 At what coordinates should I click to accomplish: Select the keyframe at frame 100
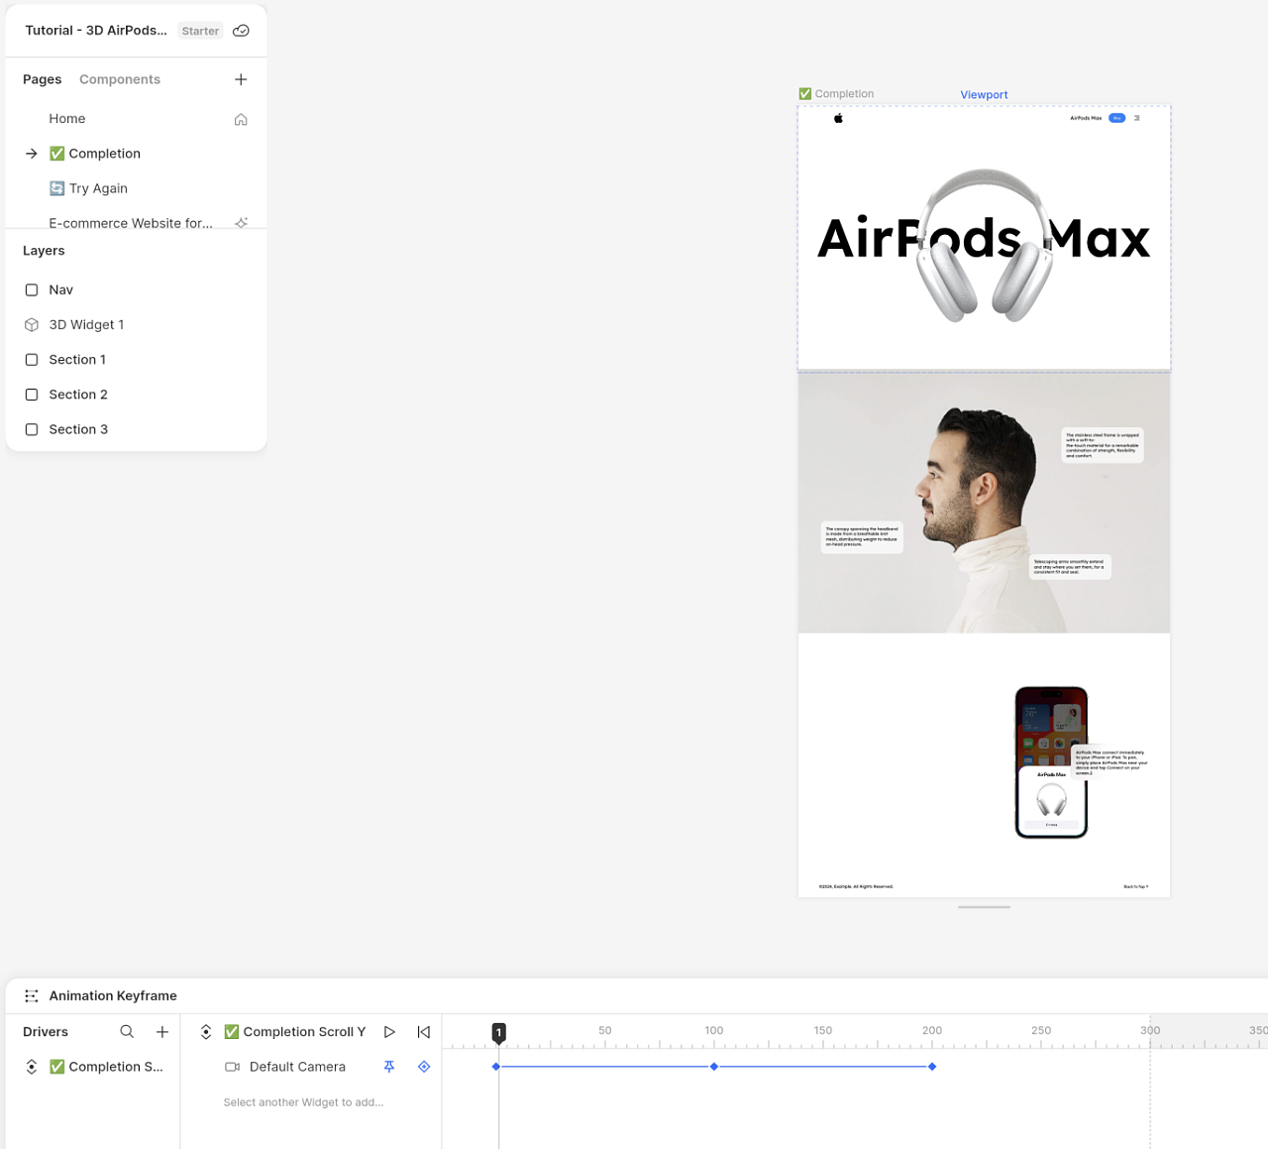pyautogui.click(x=714, y=1067)
